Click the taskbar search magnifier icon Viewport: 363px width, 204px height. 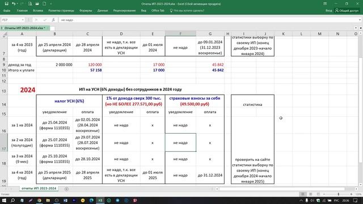pos(13,200)
